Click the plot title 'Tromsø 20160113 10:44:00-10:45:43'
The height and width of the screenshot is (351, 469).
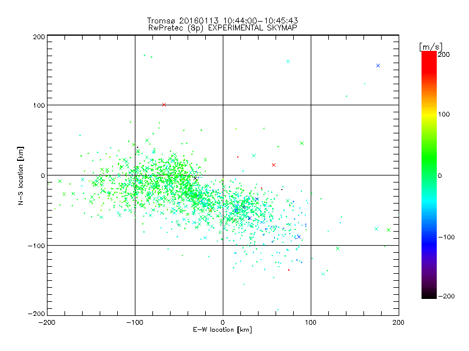tap(222, 20)
